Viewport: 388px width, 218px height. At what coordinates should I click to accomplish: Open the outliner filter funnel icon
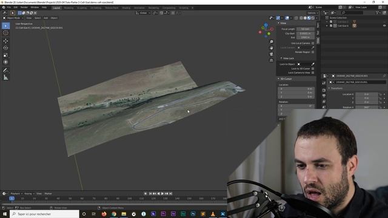377,13
